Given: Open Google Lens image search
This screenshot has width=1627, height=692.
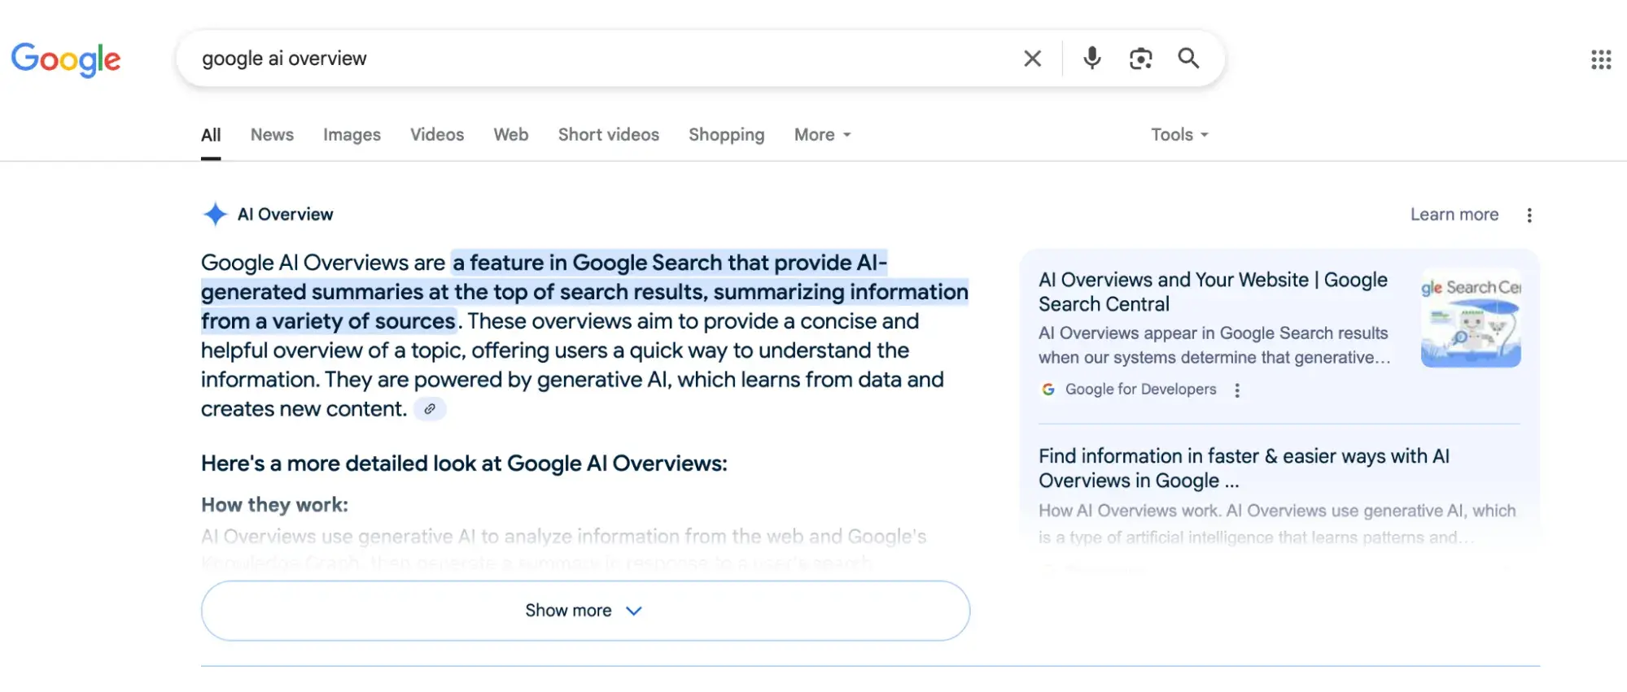Looking at the screenshot, I should 1140,59.
